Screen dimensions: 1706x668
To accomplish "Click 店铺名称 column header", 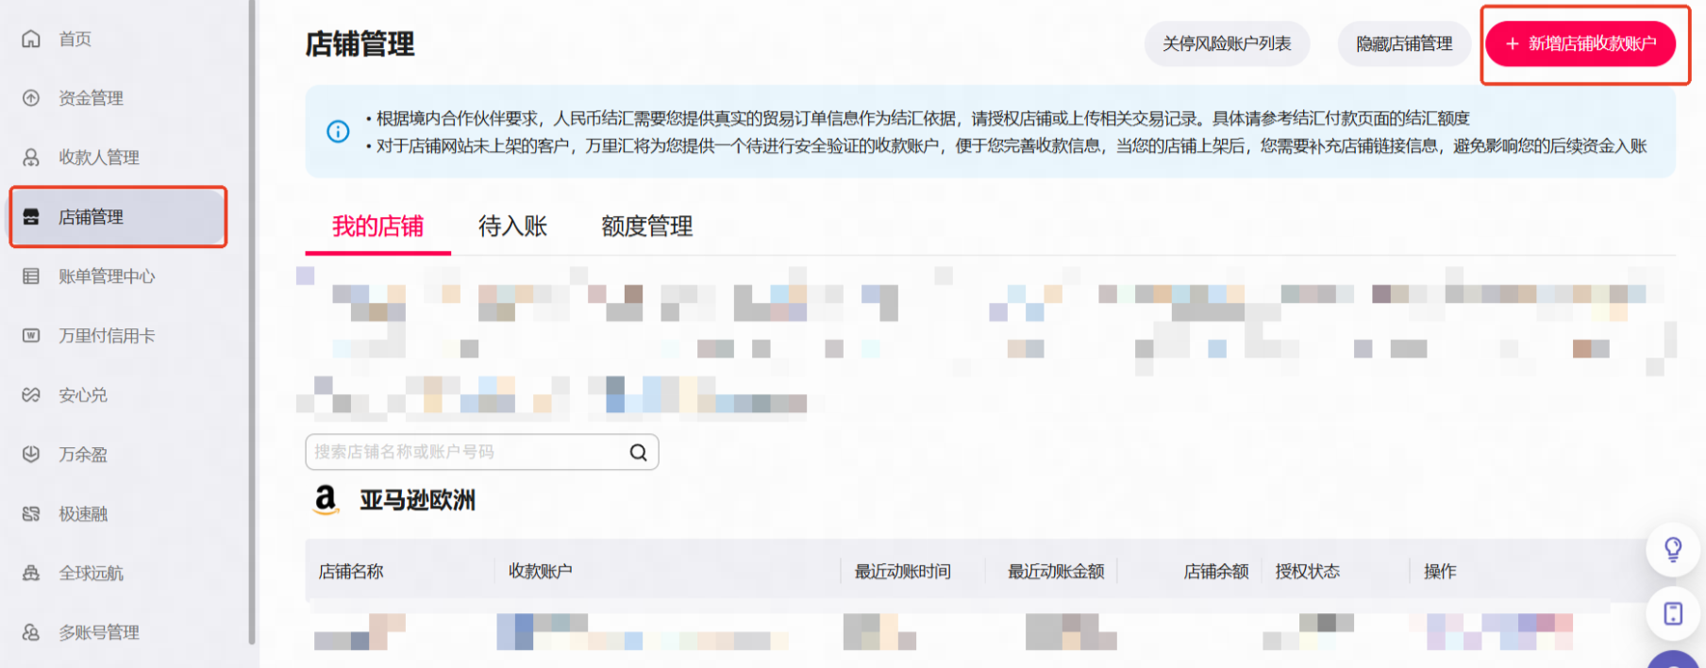I will click(x=351, y=572).
